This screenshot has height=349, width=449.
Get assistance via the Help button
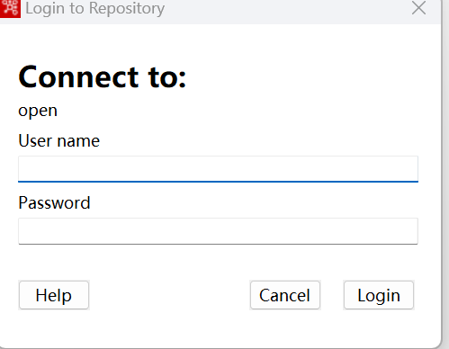[x=54, y=295]
